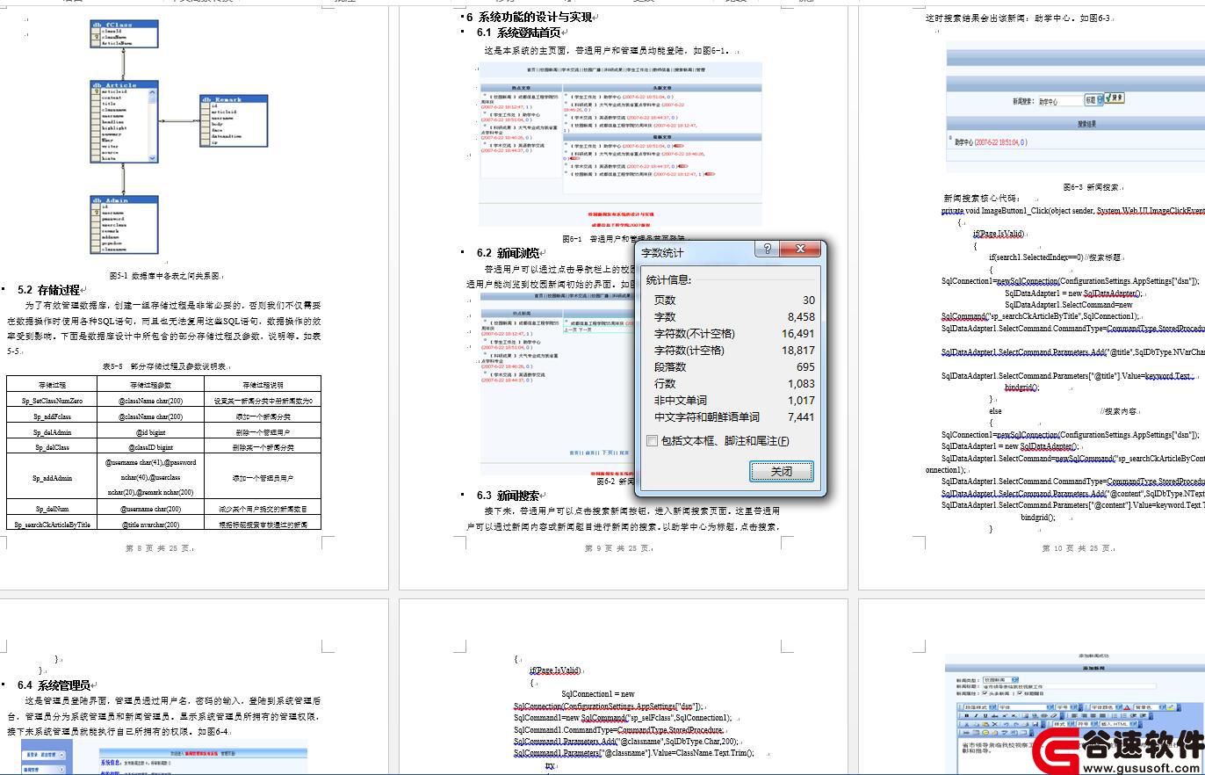
Task: Select the db_Admin table in the diagram
Action: (124, 224)
